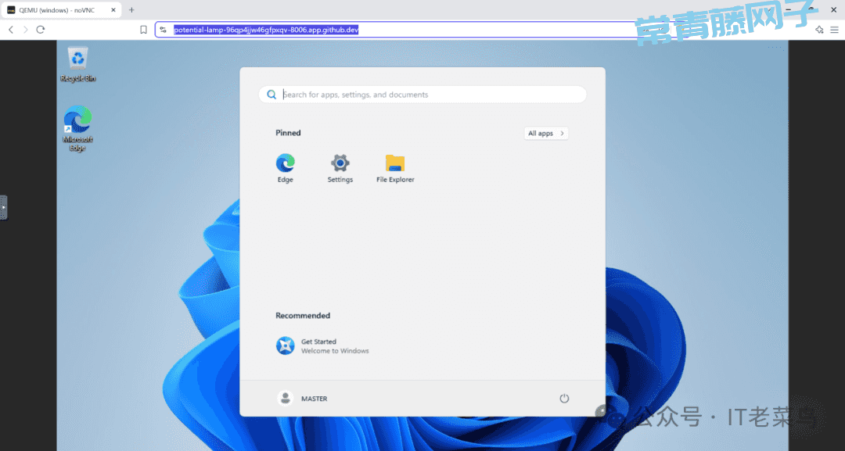Open site settings icon beside the URL
The width and height of the screenshot is (845, 451).
(164, 30)
